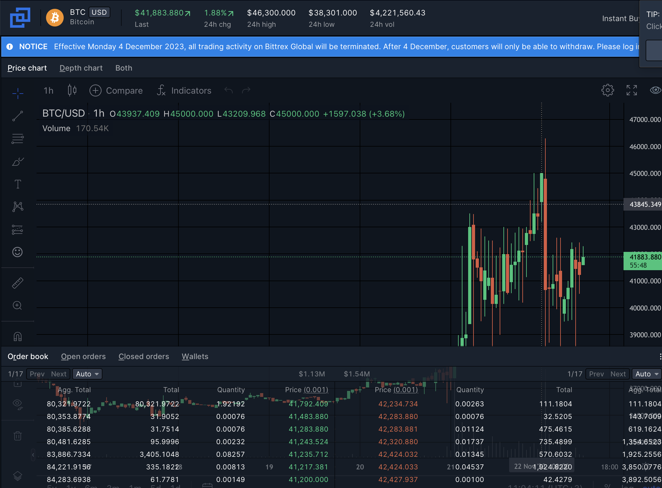Open the patterns drawing tool
This screenshot has height=488, width=662.
point(18,207)
